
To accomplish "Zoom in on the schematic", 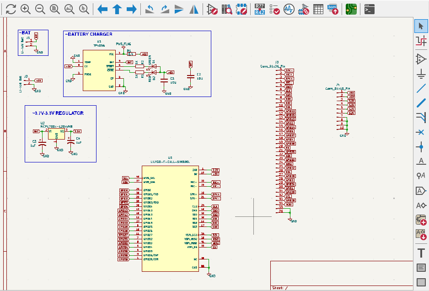I will click(x=26, y=9).
